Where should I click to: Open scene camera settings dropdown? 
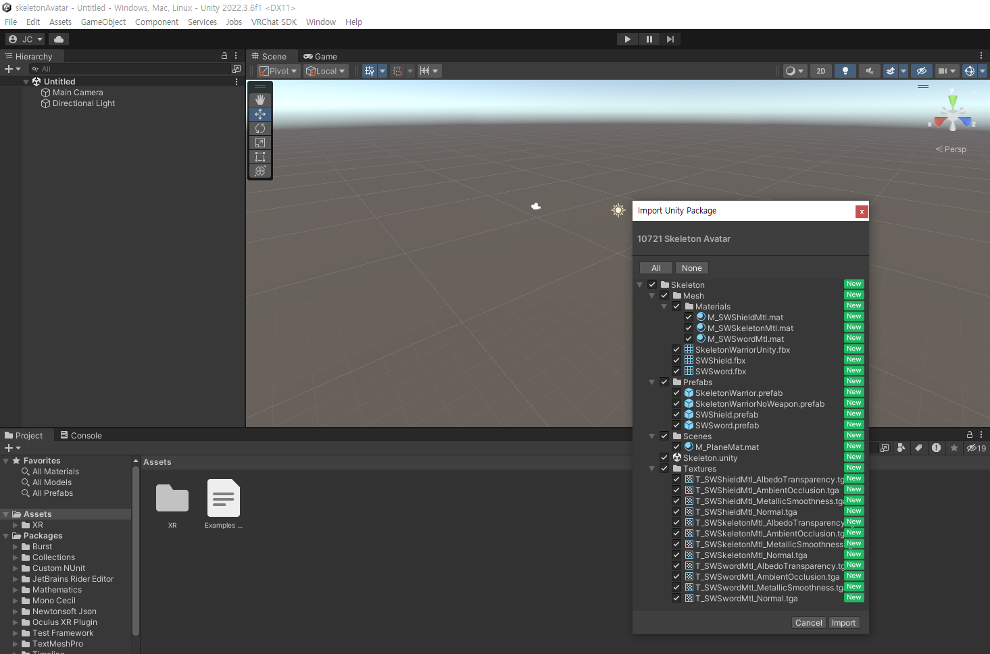pos(947,71)
